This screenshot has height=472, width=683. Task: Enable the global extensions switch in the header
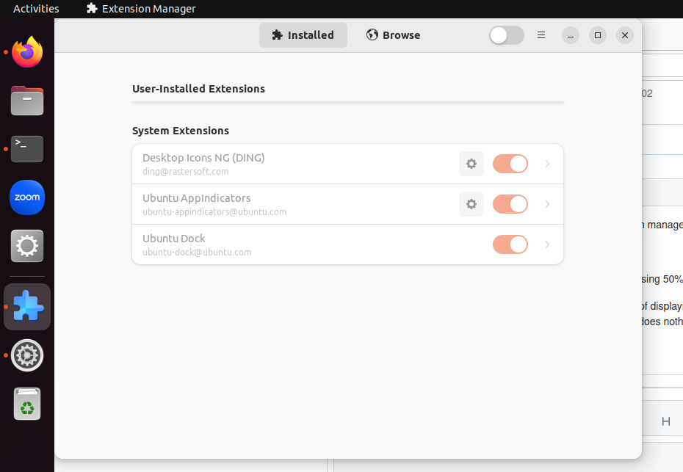point(506,35)
